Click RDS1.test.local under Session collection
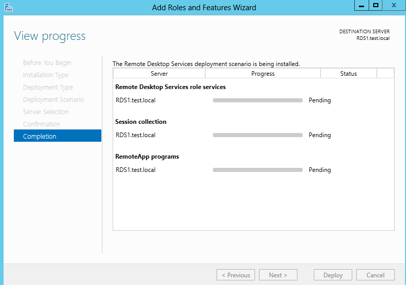406x285 pixels. pyautogui.click(x=136, y=135)
